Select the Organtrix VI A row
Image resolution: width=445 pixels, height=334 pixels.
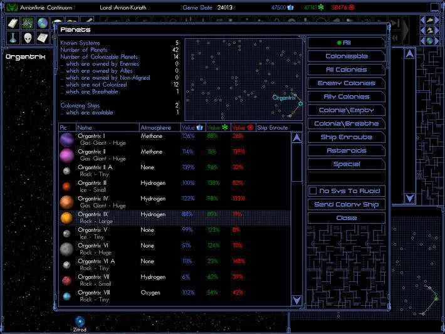pyautogui.click(x=174, y=265)
